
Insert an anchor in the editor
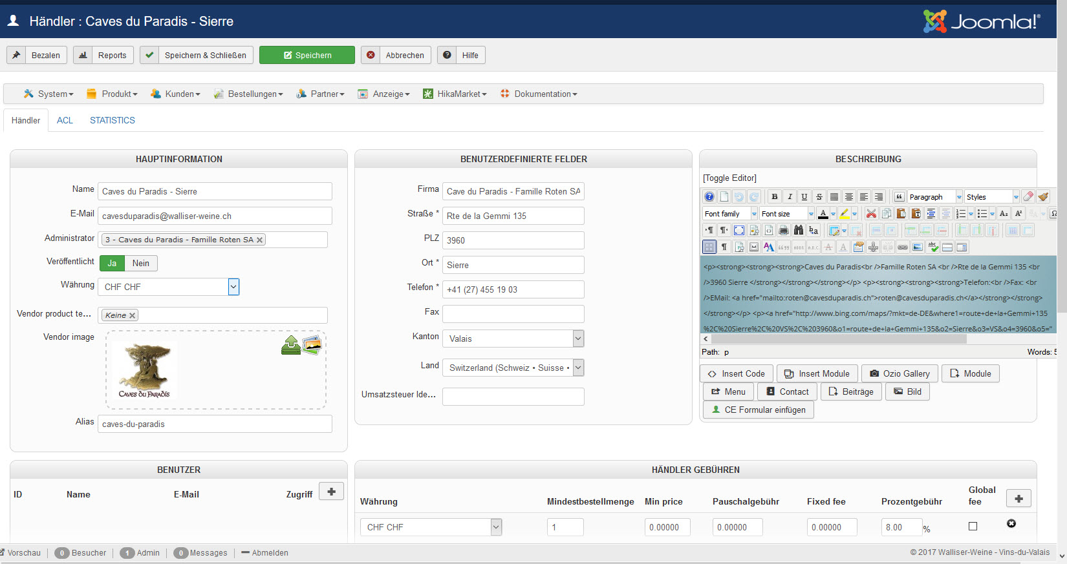(873, 247)
